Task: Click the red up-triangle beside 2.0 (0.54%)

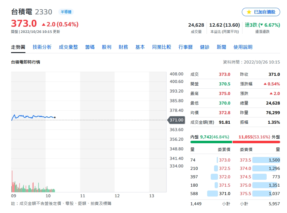Action: click(x=44, y=24)
